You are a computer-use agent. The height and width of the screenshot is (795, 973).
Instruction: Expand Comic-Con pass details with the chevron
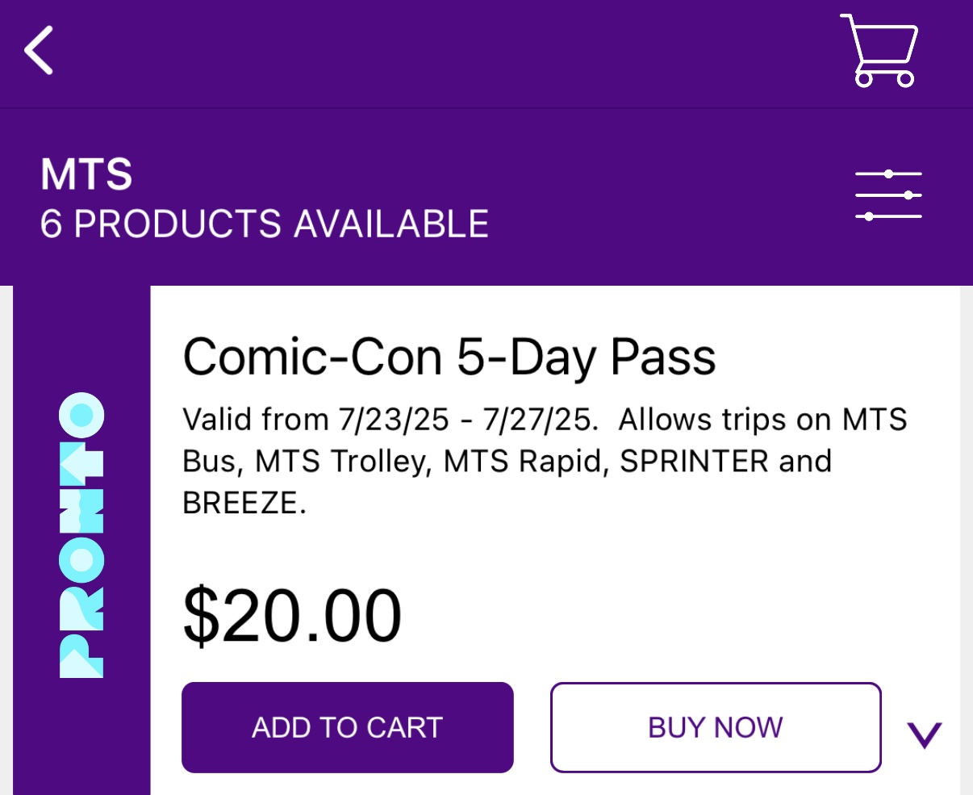point(925,734)
